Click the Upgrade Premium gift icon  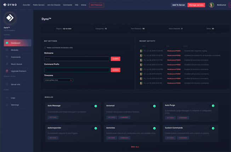point(7,71)
